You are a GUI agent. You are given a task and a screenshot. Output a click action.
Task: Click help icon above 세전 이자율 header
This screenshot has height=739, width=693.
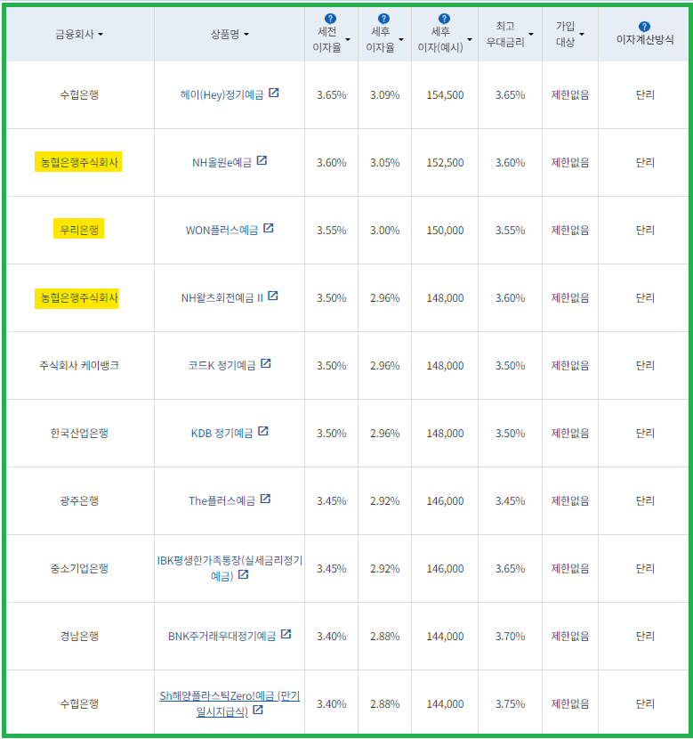(331, 19)
